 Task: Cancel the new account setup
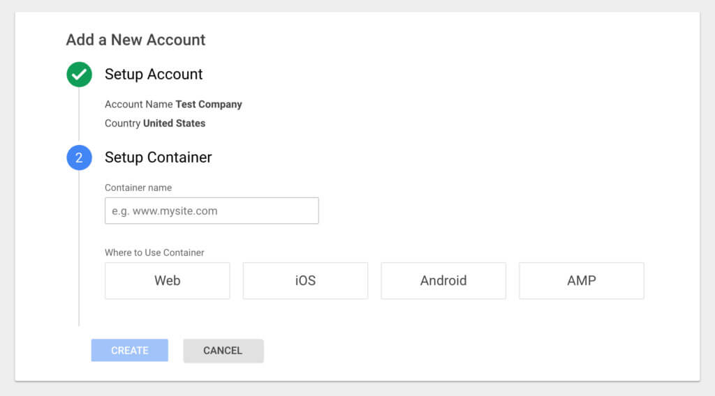click(223, 351)
